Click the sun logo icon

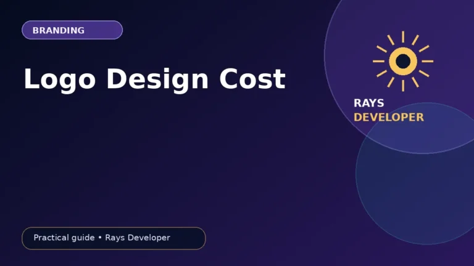tap(403, 61)
